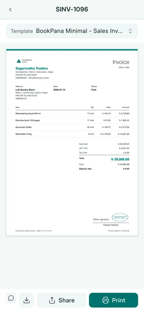Image resolution: width=144 pixels, height=312 pixels.
Task: Click the 'Document folder' item row
Action: coord(72,127)
